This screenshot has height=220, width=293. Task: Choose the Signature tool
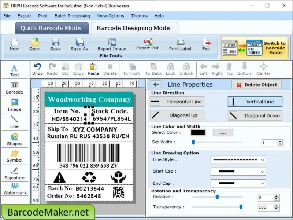point(14,173)
